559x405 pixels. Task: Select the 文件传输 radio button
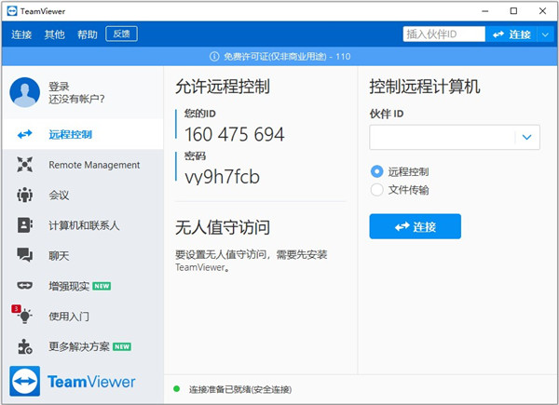376,190
